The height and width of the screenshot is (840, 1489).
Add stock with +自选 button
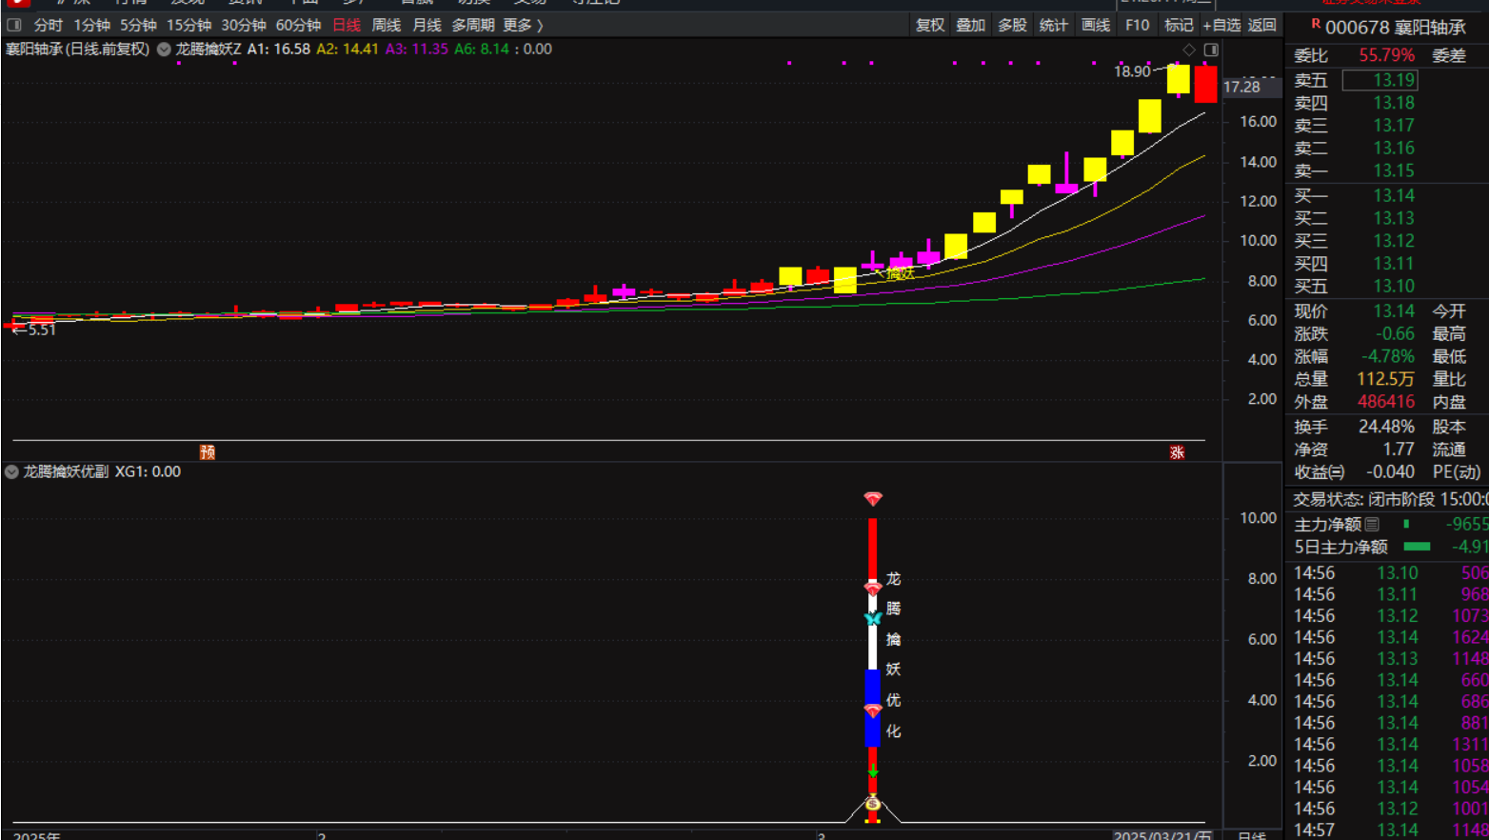pos(1221,25)
